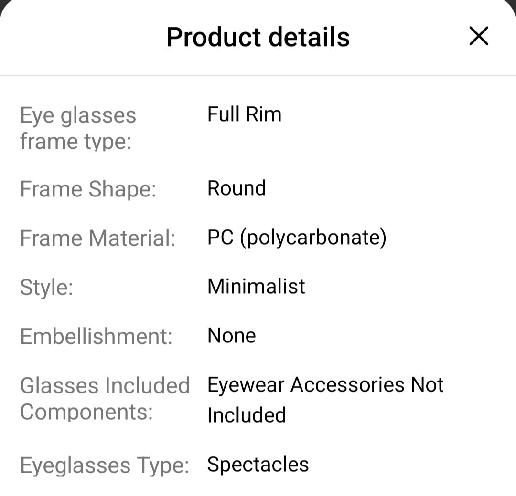Select the Round frame shape value
The image size is (516, 496).
click(x=236, y=188)
